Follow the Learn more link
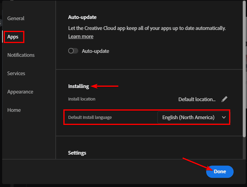This screenshot has width=247, height=187. (81, 36)
